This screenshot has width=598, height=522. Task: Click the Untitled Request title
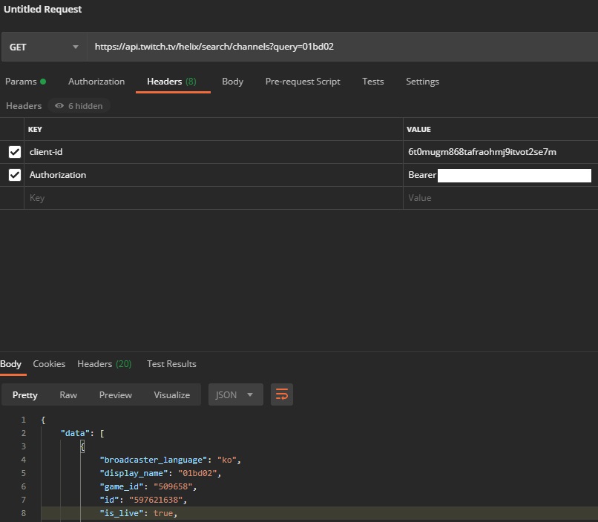43,9
